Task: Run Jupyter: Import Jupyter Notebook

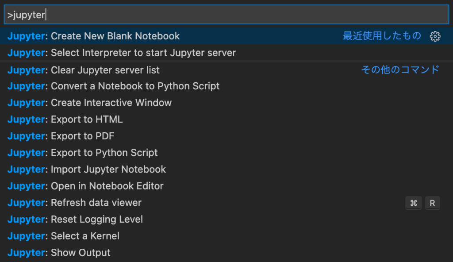Action: [226, 170]
